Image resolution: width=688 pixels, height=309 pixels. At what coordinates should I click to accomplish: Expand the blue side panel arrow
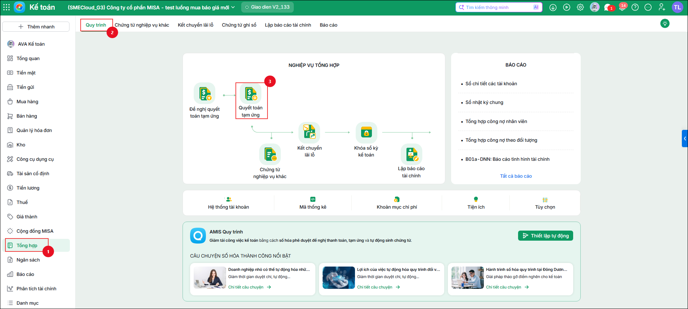tap(685, 138)
